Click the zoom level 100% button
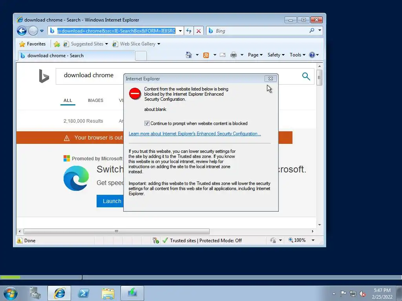402x301 pixels. pos(297,240)
